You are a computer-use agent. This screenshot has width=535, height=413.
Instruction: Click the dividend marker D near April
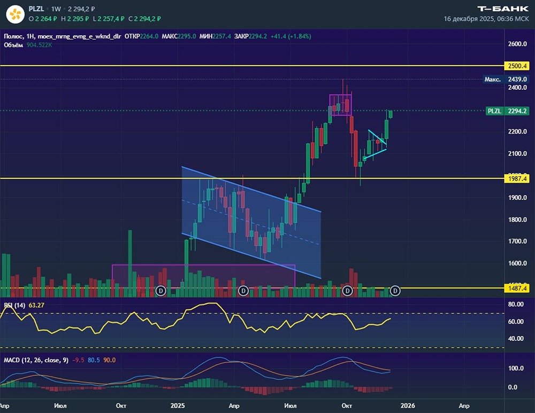click(x=243, y=291)
